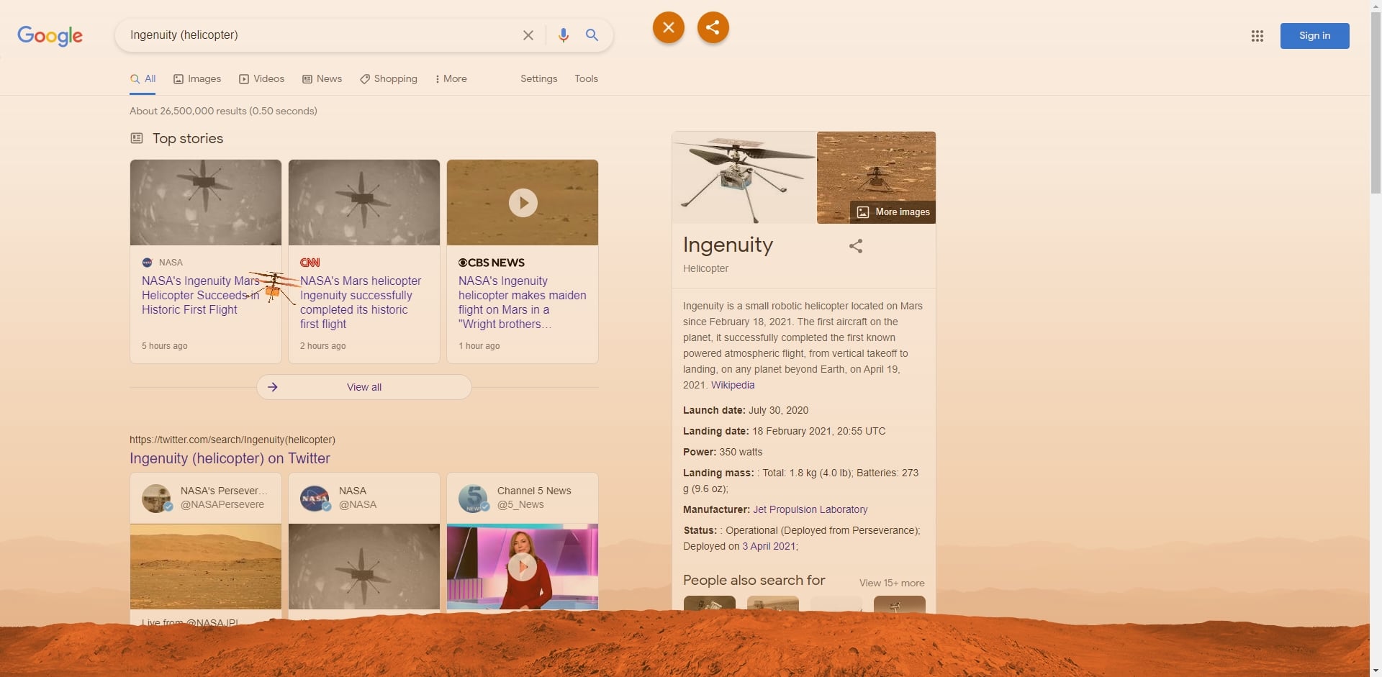This screenshot has width=1382, height=677.
Task: Switch to the Images tab
Action: coord(197,79)
